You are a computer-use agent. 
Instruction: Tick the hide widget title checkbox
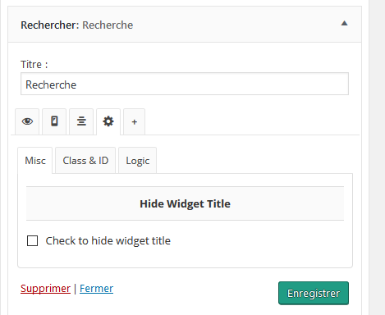(32, 241)
